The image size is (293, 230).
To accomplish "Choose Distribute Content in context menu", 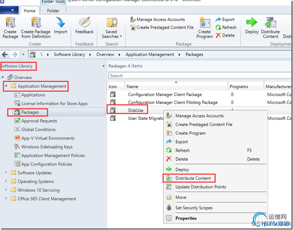I will tap(215, 178).
